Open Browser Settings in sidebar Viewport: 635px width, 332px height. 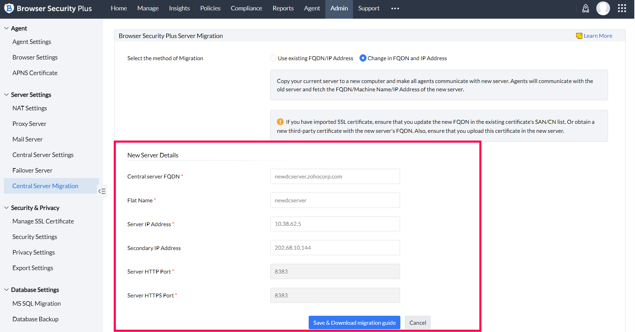point(35,57)
